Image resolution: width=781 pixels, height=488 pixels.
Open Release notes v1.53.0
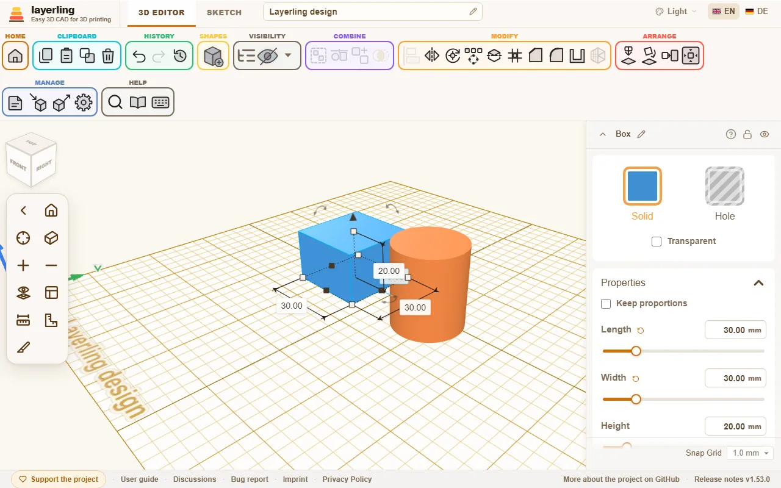pyautogui.click(x=732, y=479)
